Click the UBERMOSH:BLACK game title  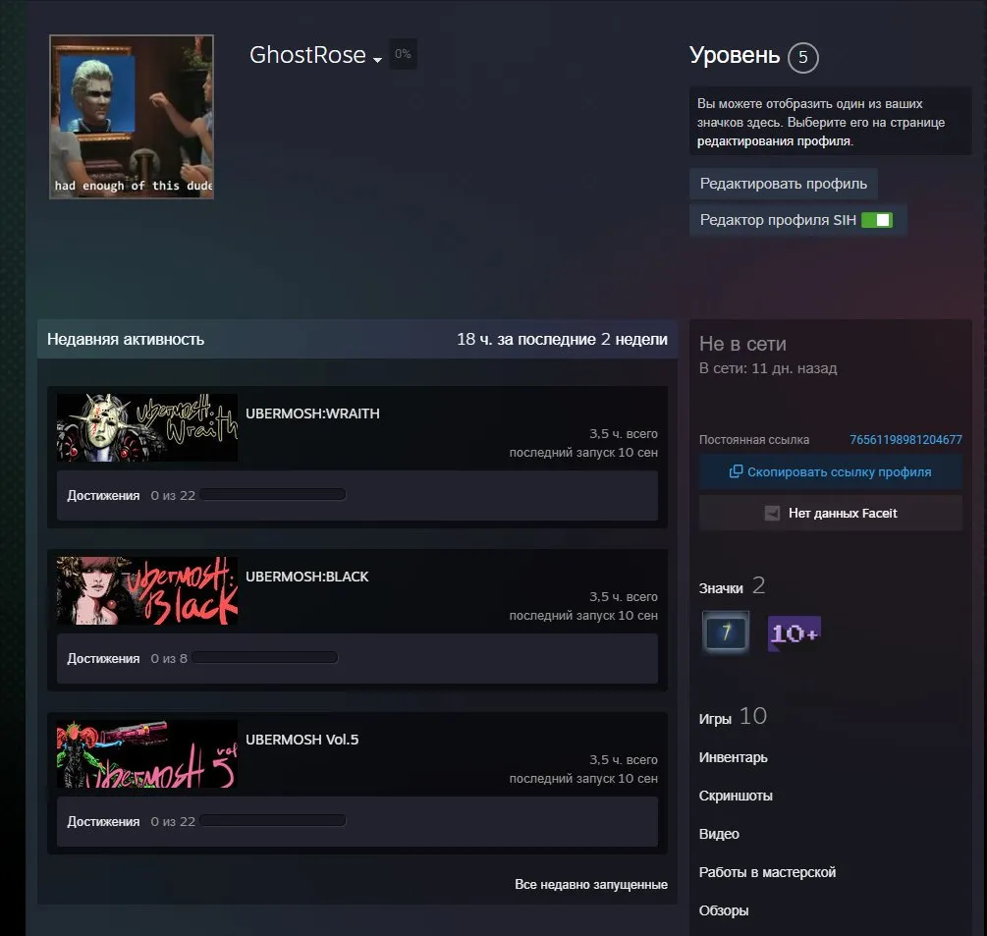coord(306,577)
